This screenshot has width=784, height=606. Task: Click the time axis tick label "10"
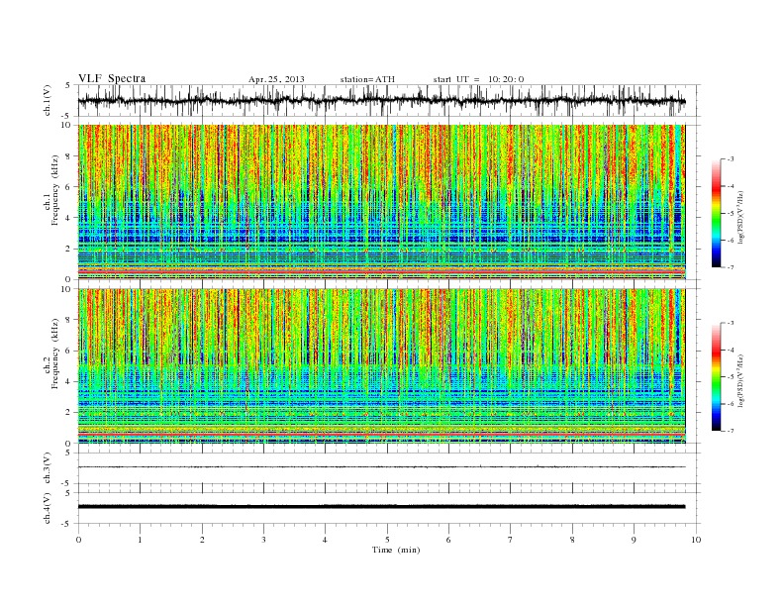pyautogui.click(x=696, y=540)
